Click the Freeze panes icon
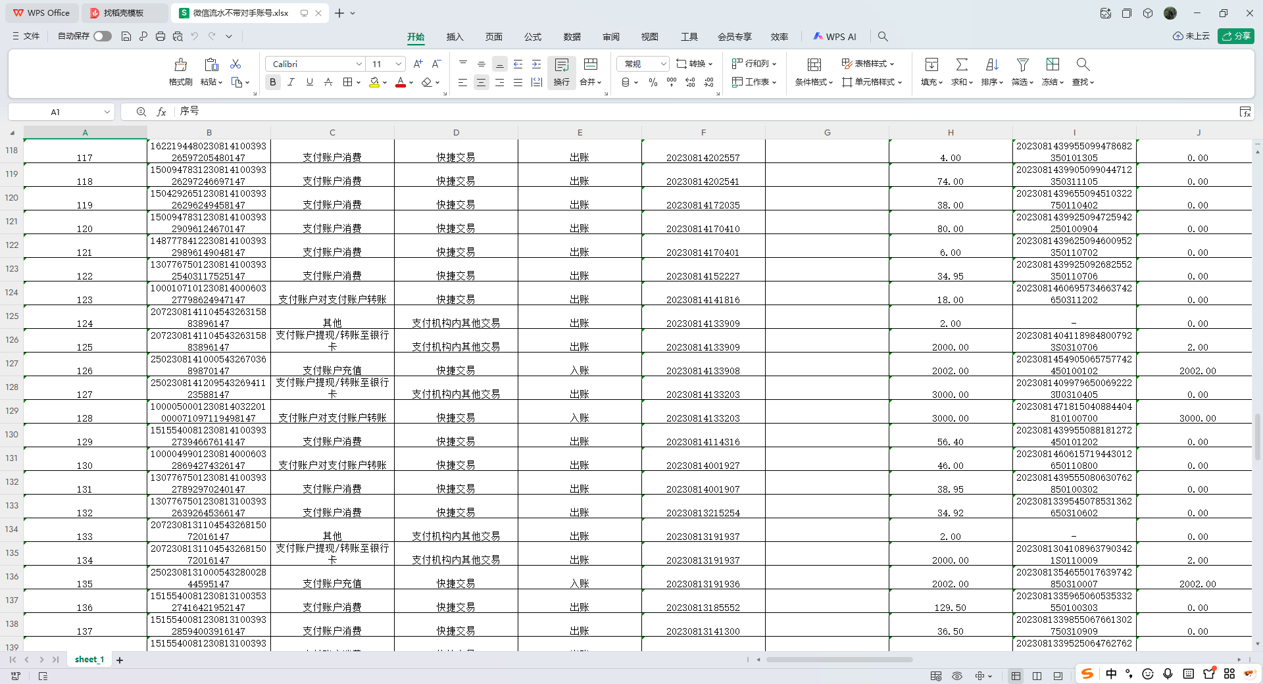 1052,64
